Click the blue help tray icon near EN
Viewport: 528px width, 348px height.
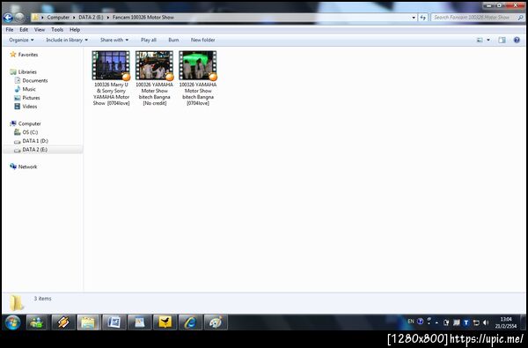click(420, 322)
